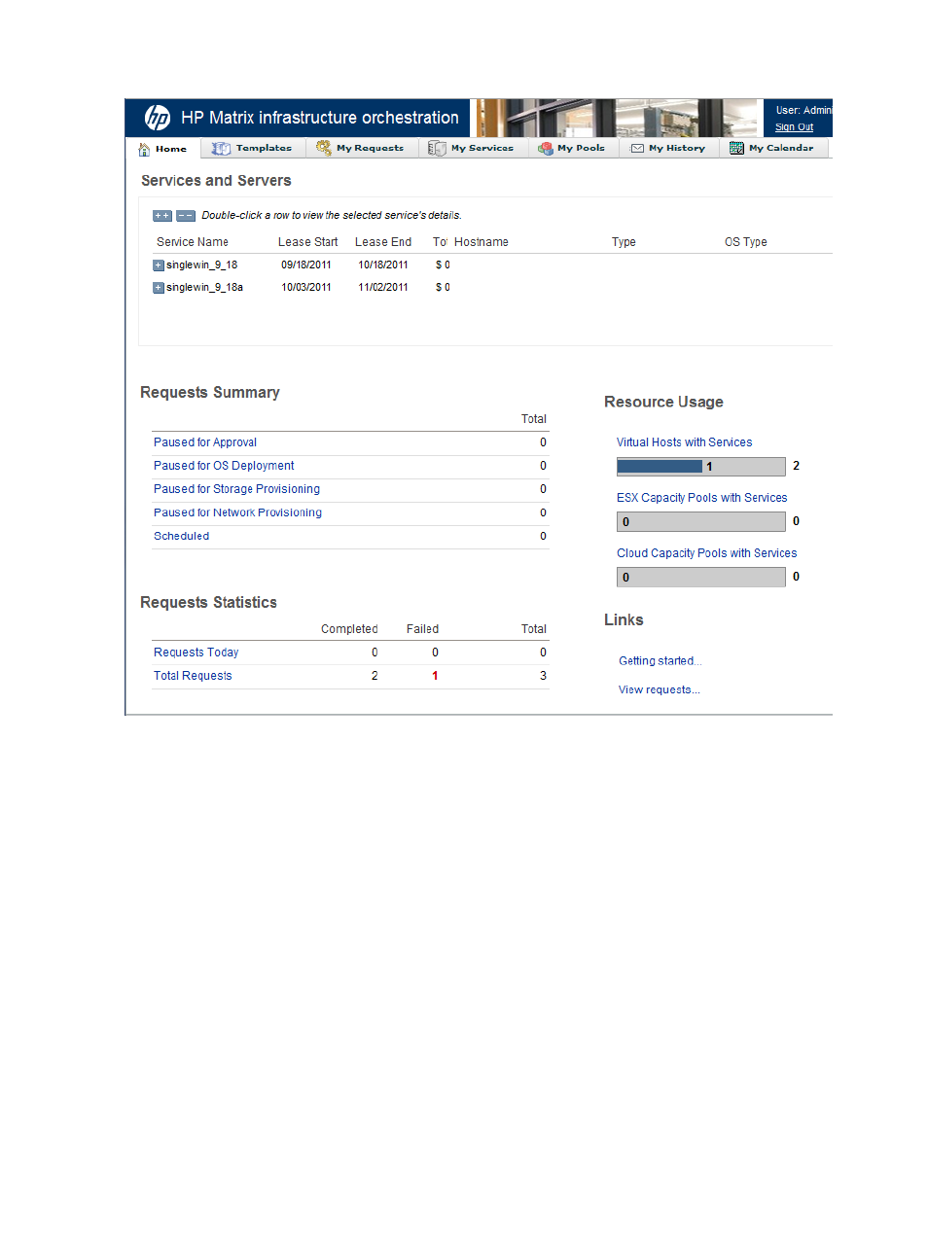
Task: Click lease end date 10/18/2011
Action: [x=383, y=265]
